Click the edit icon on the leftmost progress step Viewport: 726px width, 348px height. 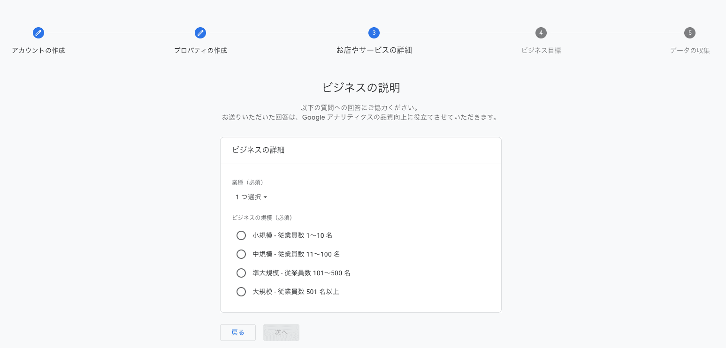tap(38, 33)
